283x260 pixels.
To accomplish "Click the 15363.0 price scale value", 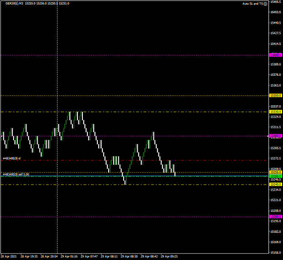I will tap(276, 85).
